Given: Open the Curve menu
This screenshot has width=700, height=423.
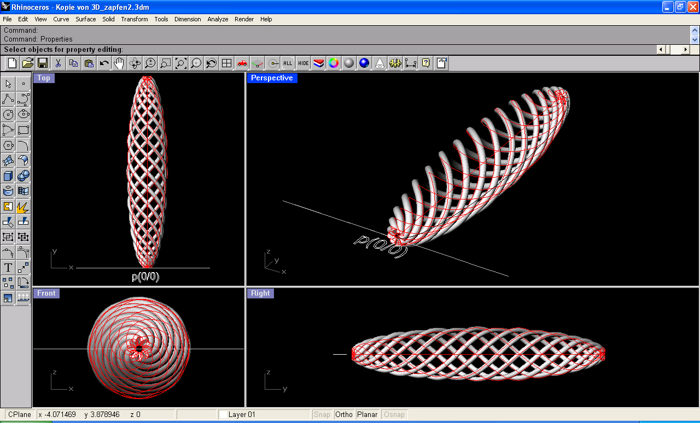Looking at the screenshot, I should pyautogui.click(x=61, y=19).
